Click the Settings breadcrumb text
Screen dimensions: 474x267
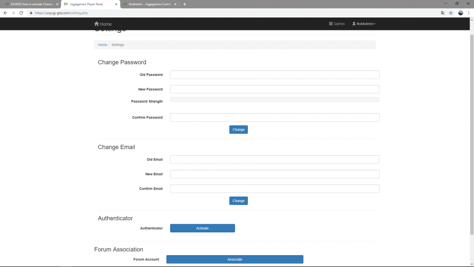pyautogui.click(x=118, y=45)
